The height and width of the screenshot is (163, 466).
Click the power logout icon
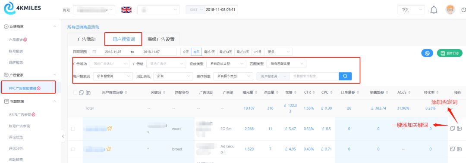point(463,10)
